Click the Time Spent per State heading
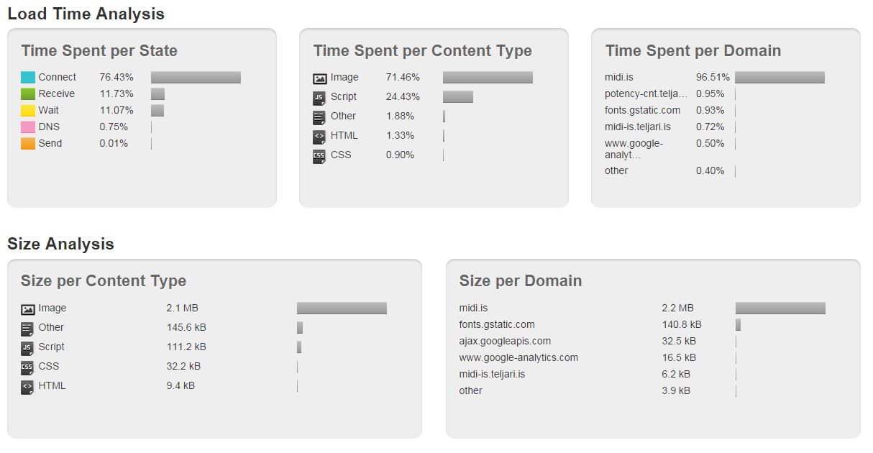 (x=99, y=51)
